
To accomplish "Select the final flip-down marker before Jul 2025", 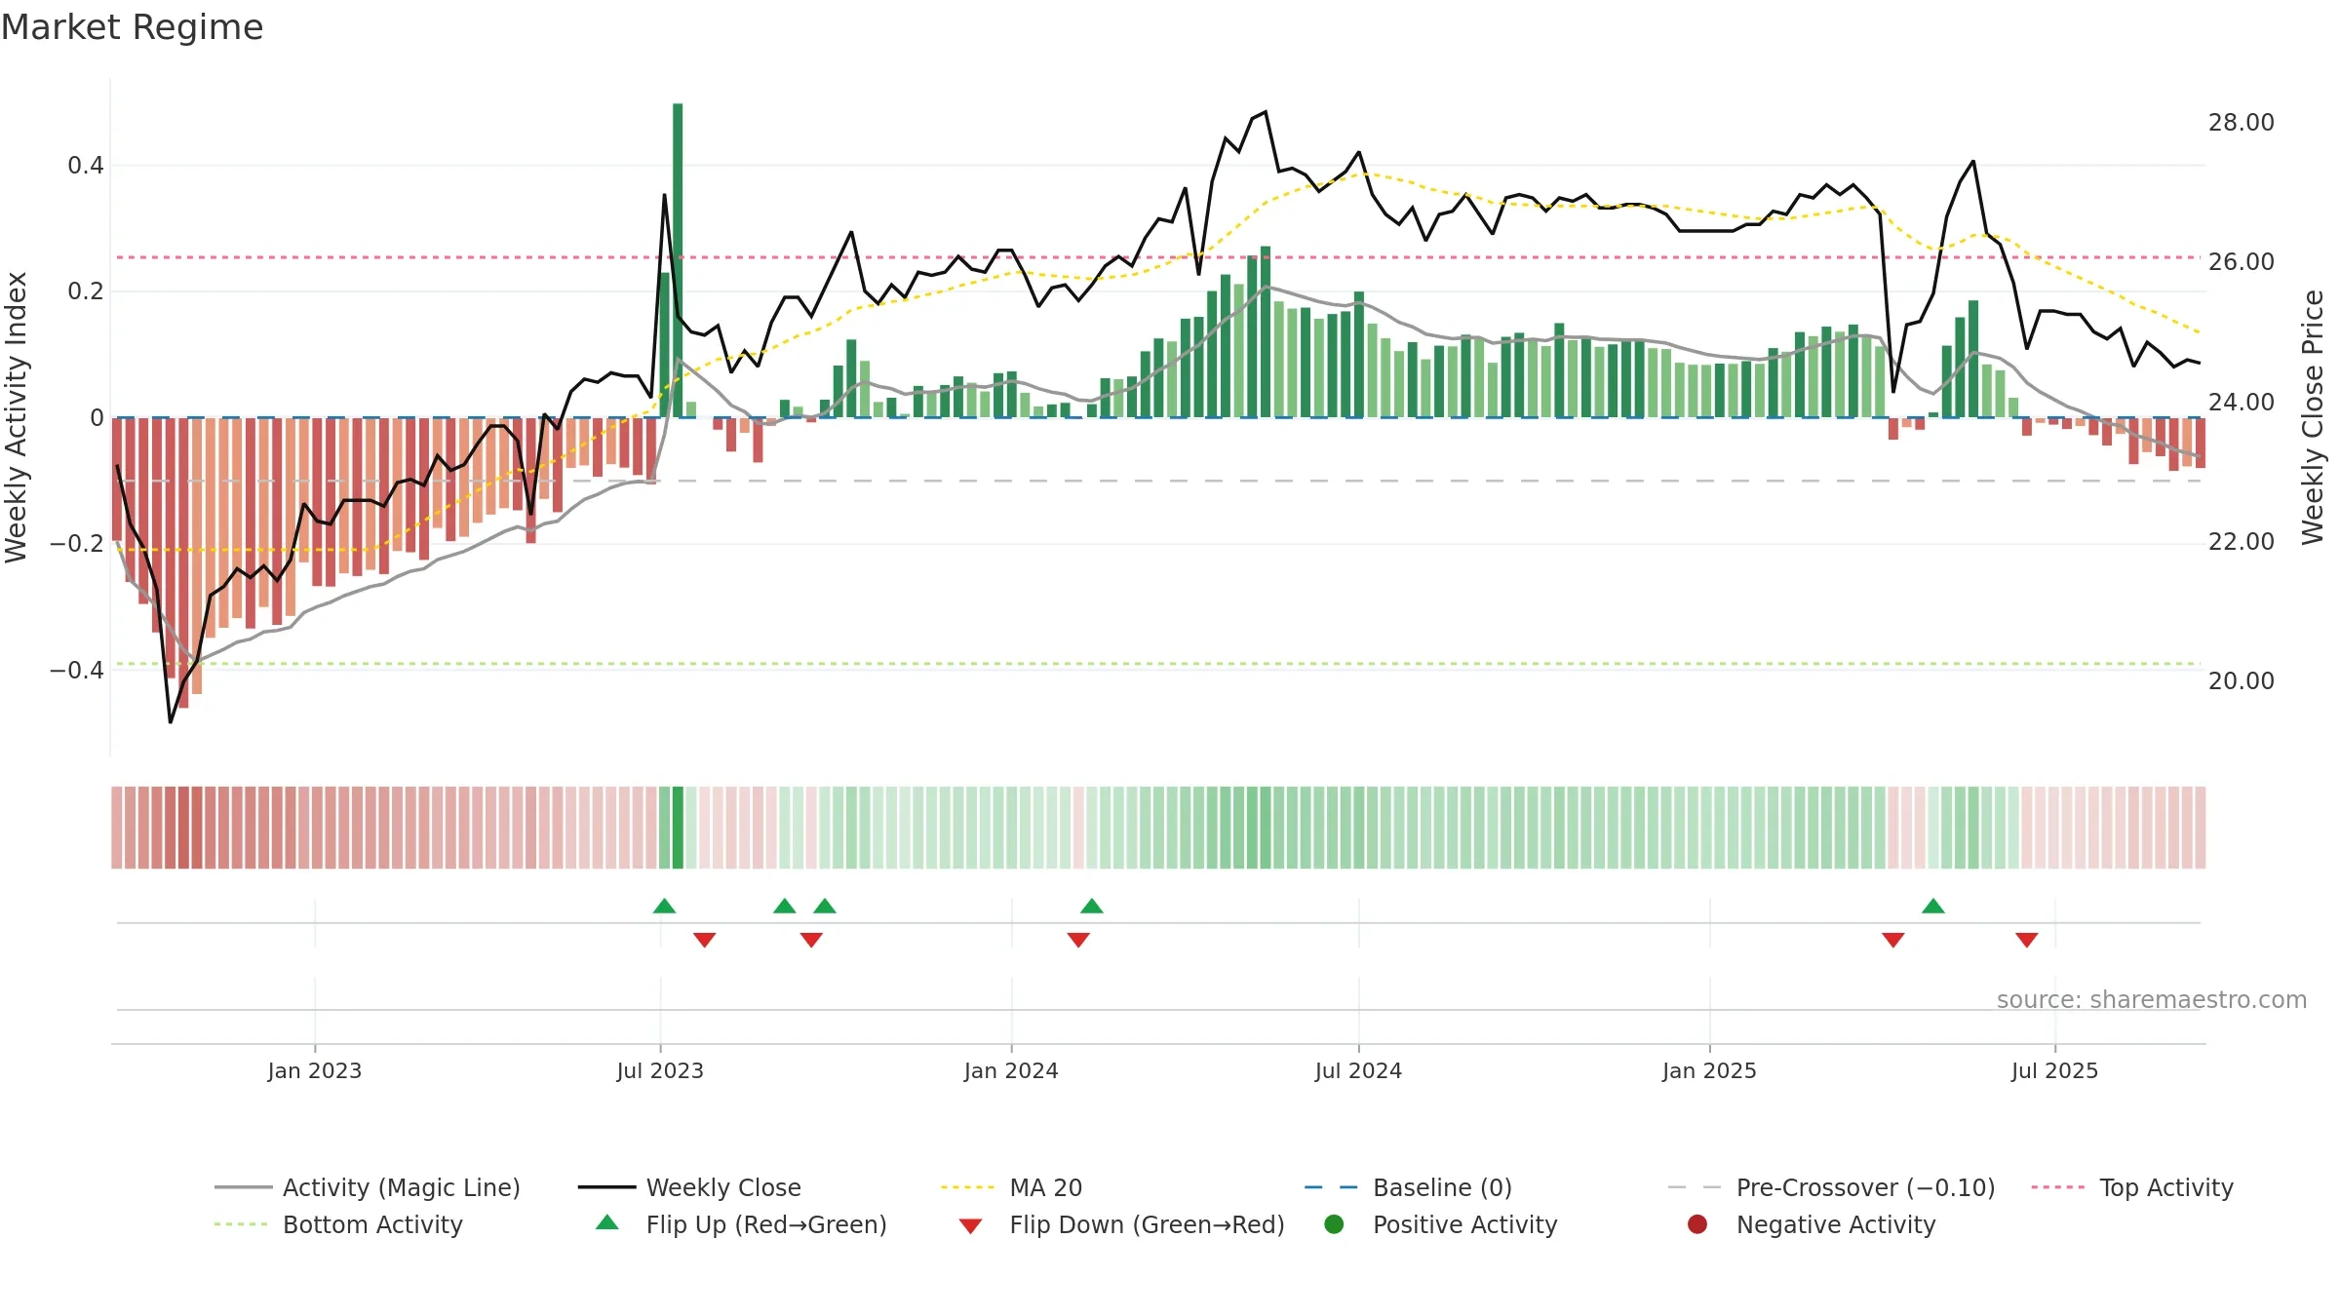I will click(2027, 940).
